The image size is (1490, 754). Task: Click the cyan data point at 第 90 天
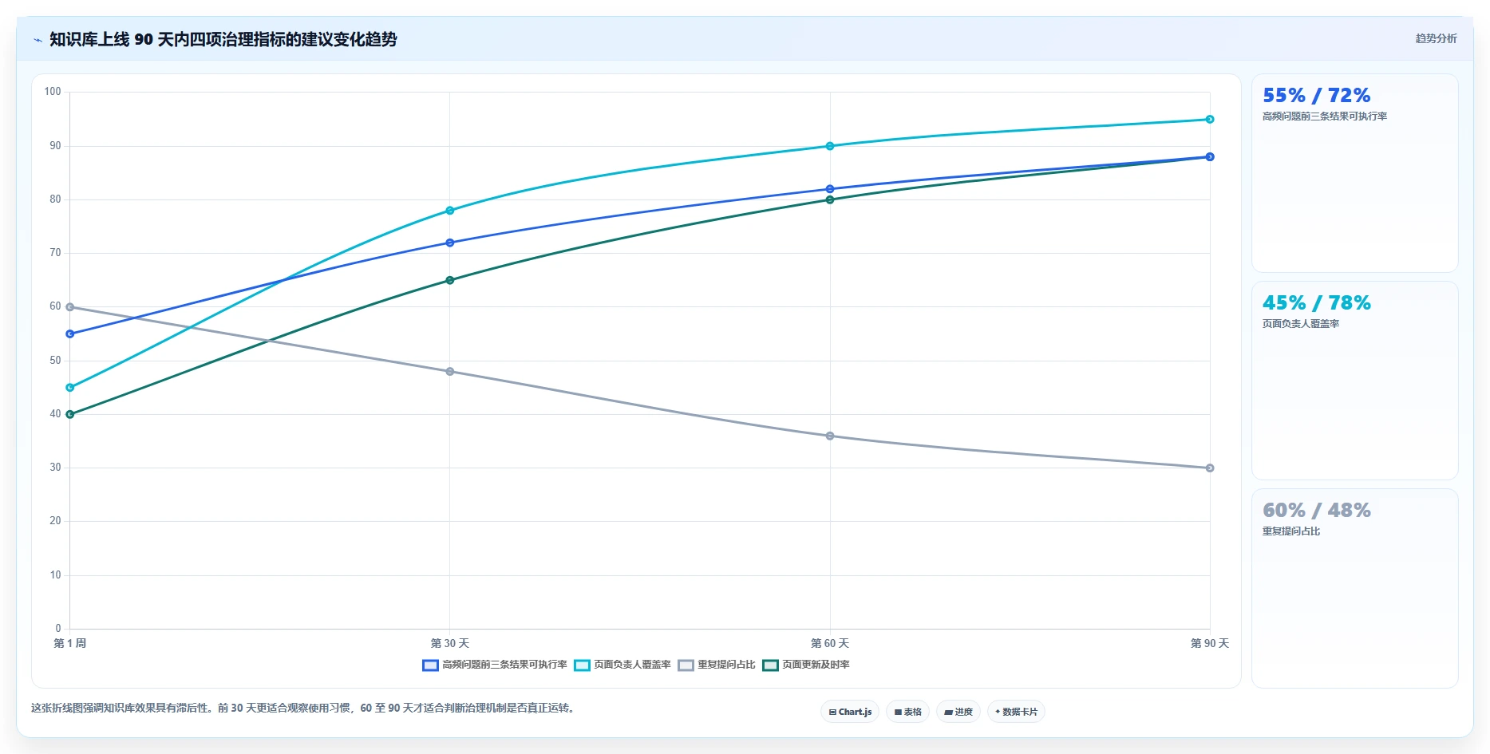(x=1210, y=120)
